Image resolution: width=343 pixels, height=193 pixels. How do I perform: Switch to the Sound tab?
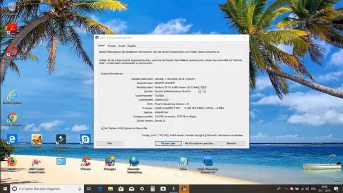click(122, 46)
